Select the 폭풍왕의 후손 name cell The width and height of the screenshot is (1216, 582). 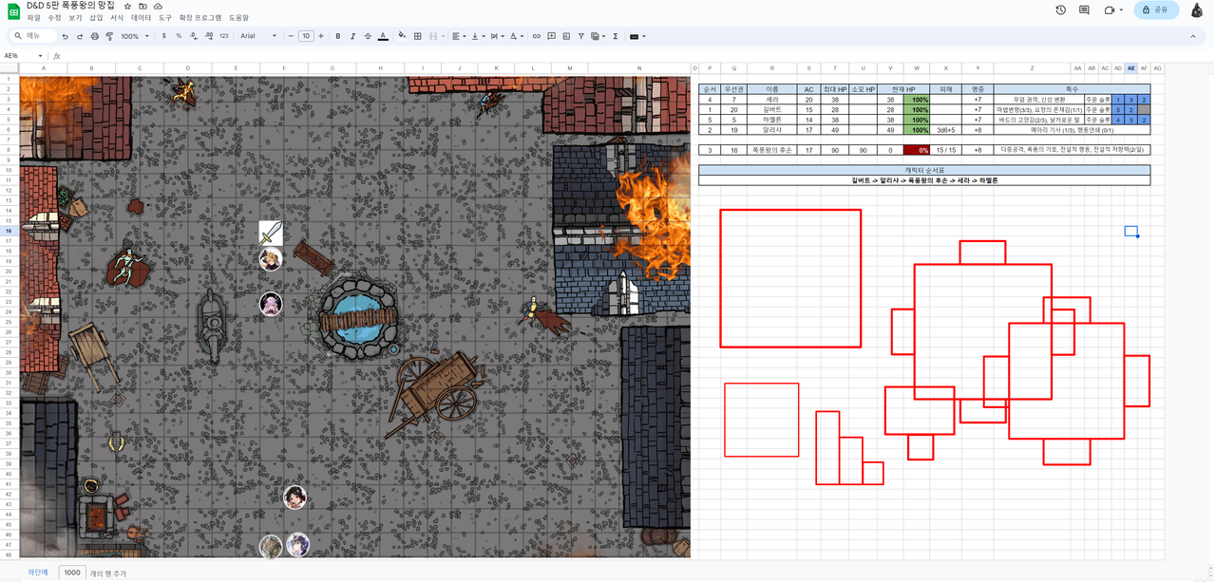tap(771, 150)
